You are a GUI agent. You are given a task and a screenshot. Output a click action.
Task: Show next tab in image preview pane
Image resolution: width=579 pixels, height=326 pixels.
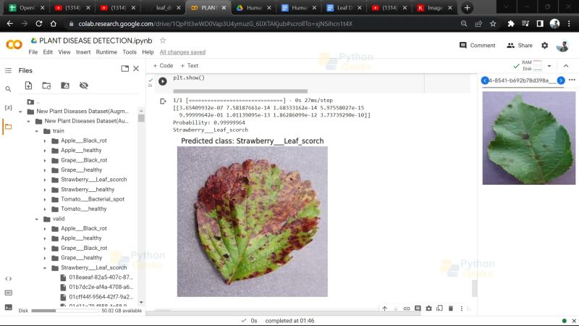561,80
